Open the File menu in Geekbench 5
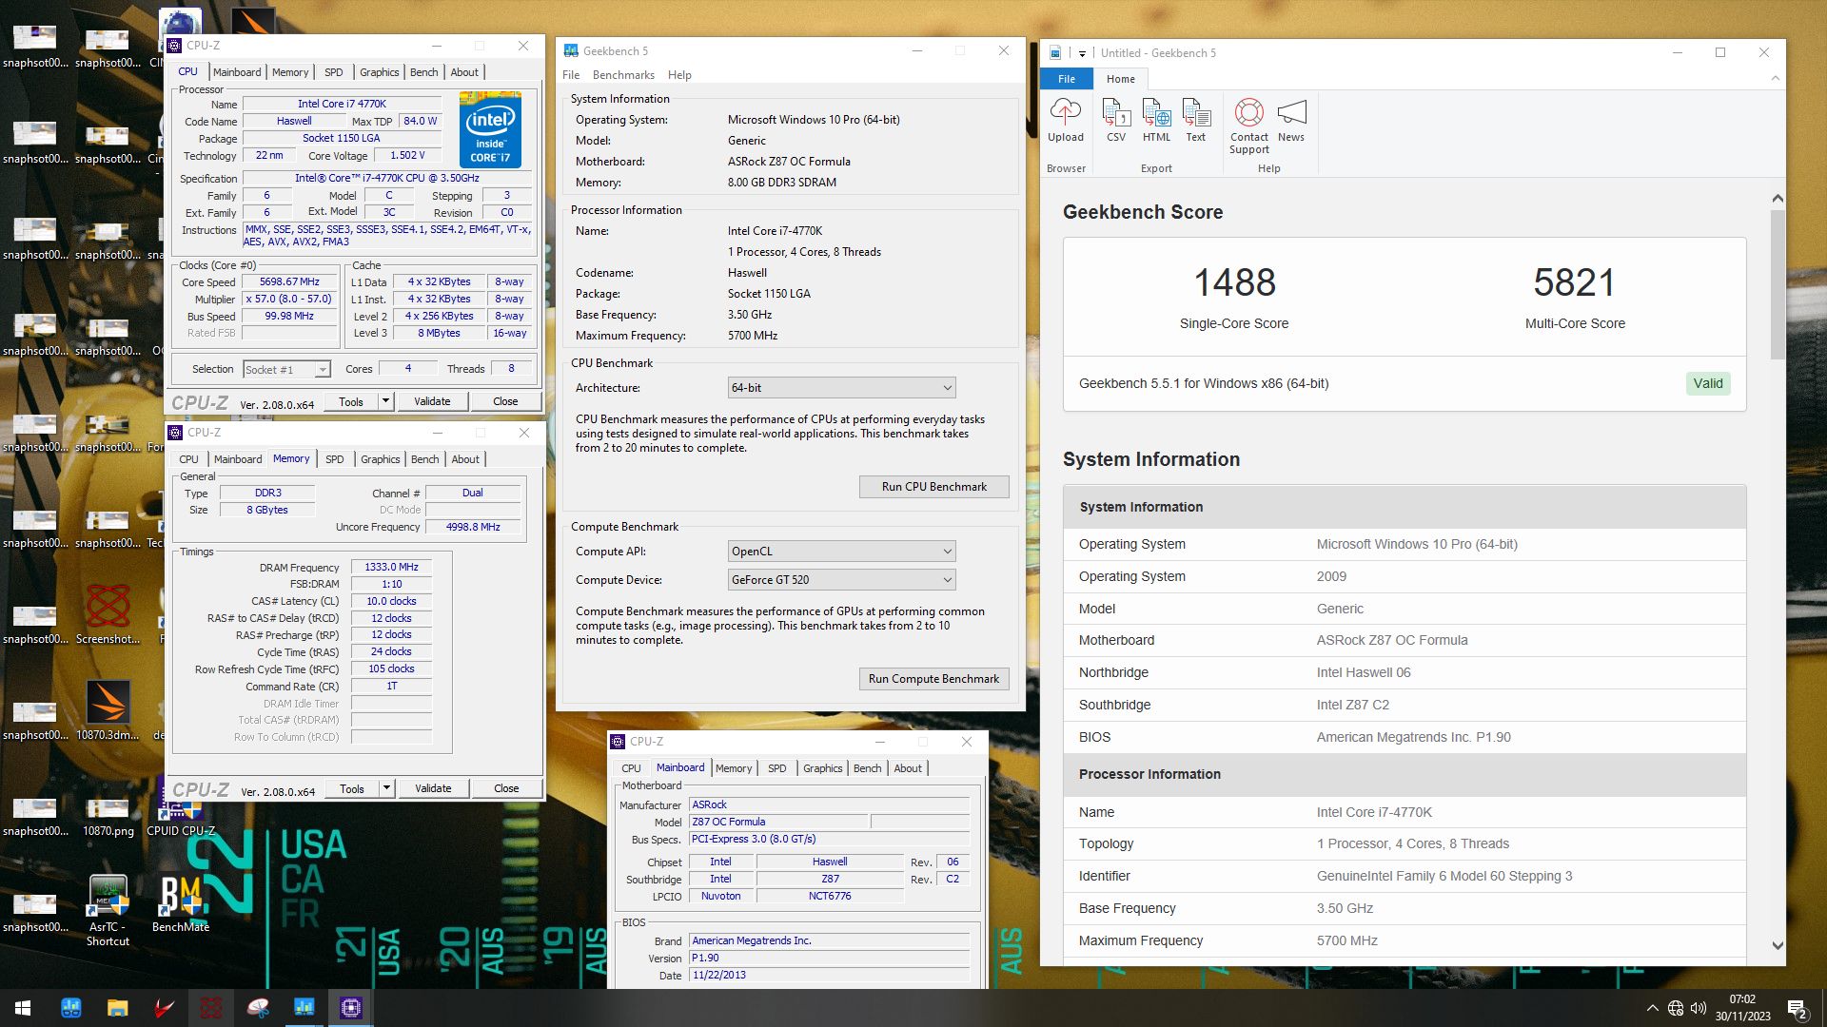The height and width of the screenshot is (1027, 1827). 571,75
